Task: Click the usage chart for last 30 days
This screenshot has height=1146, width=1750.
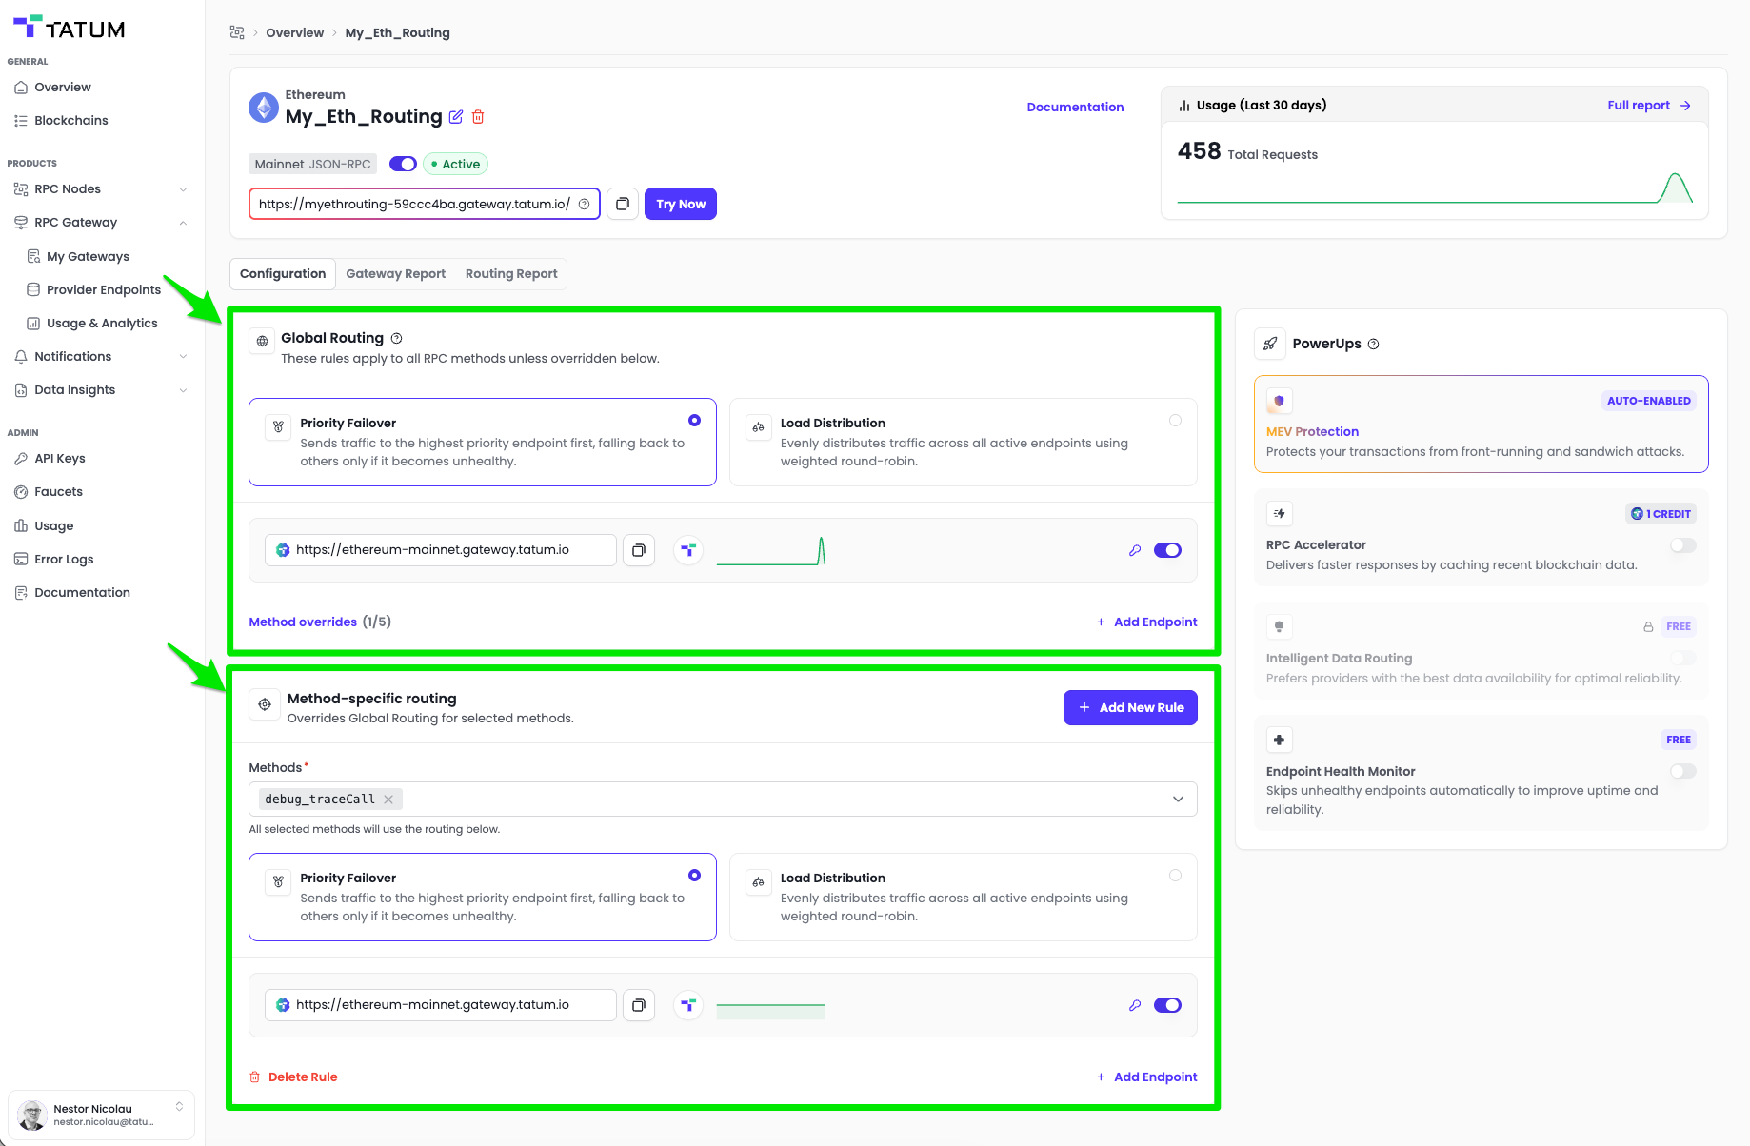Action: (x=1434, y=187)
